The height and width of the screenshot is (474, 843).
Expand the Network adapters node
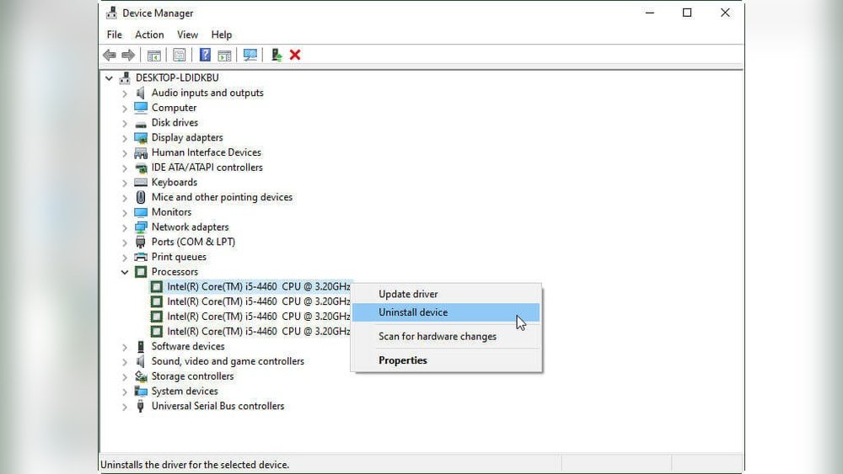click(x=125, y=227)
